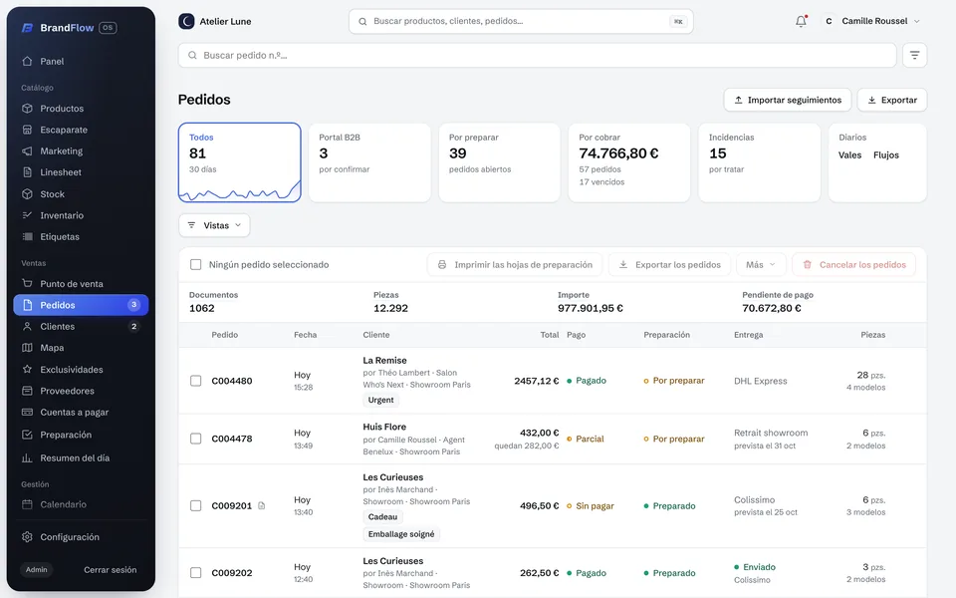
Task: Select the Por preparar summary card
Action: coord(499,162)
